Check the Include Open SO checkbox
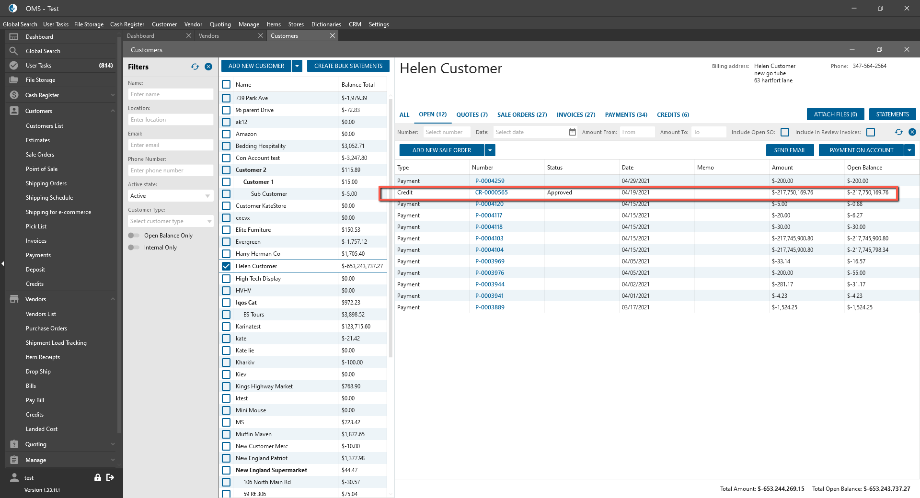Image resolution: width=920 pixels, height=498 pixels. pos(785,132)
